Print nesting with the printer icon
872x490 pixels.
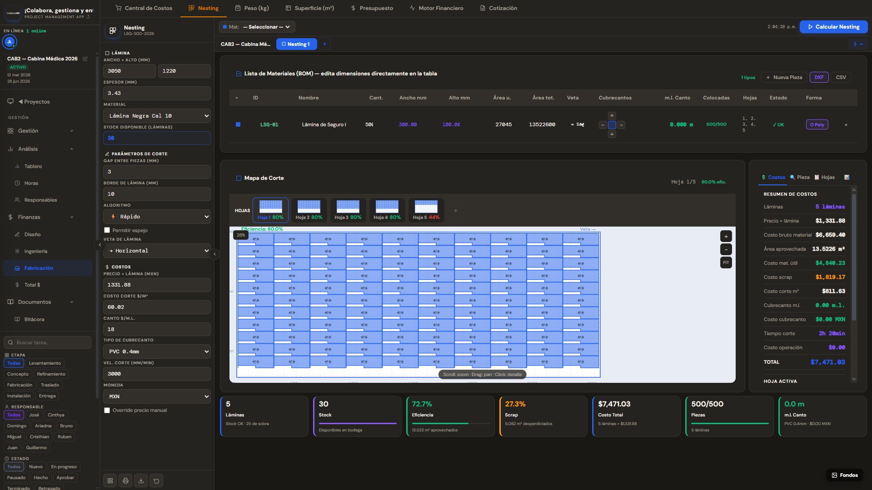point(126,480)
